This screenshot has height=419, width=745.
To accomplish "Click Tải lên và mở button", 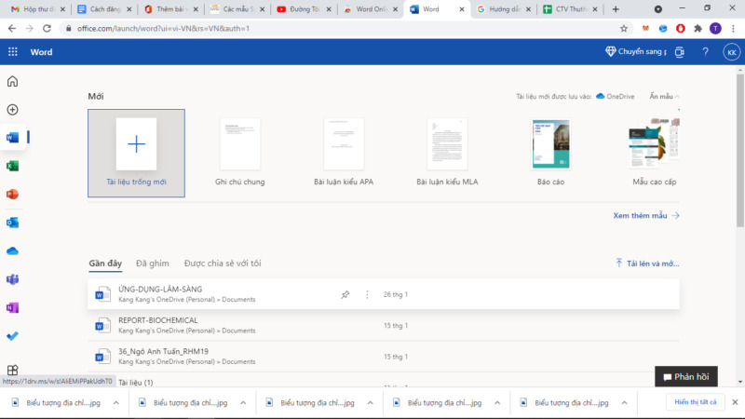I will 647,264.
